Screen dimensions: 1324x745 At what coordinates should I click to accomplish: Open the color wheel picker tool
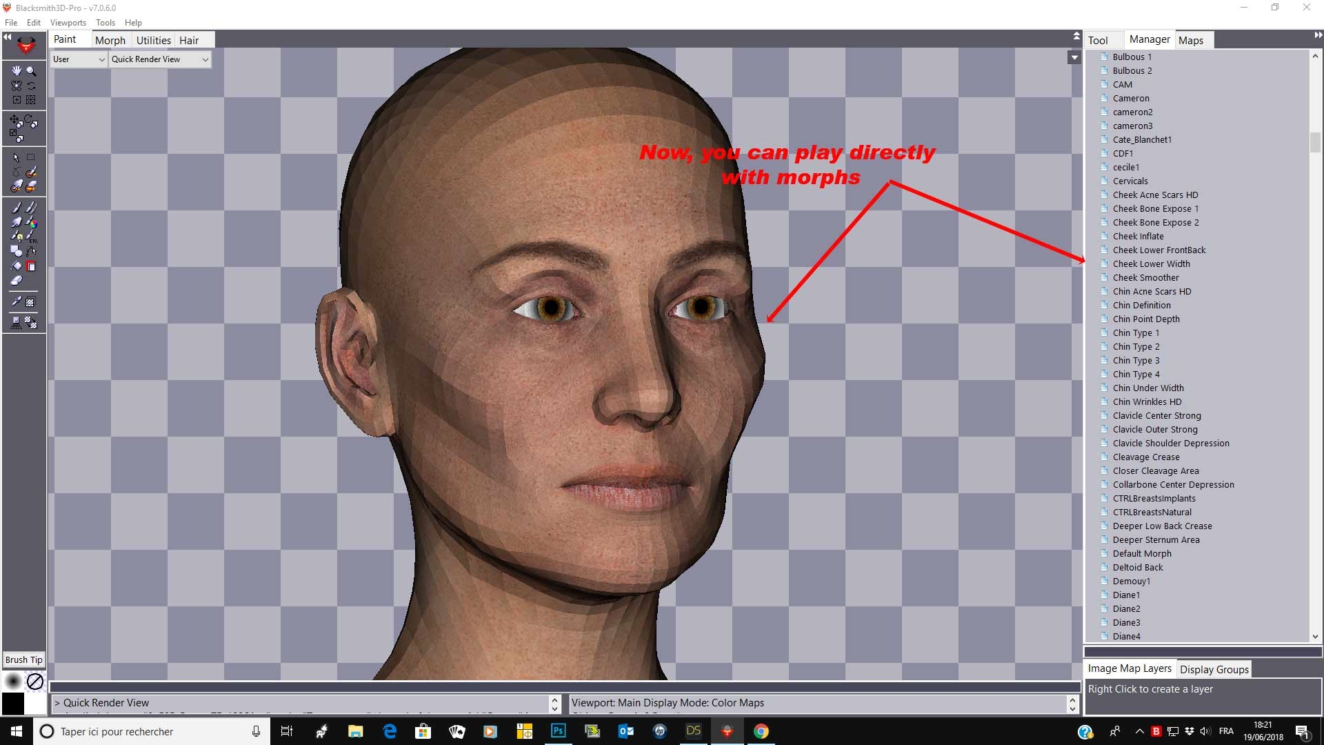click(x=32, y=223)
